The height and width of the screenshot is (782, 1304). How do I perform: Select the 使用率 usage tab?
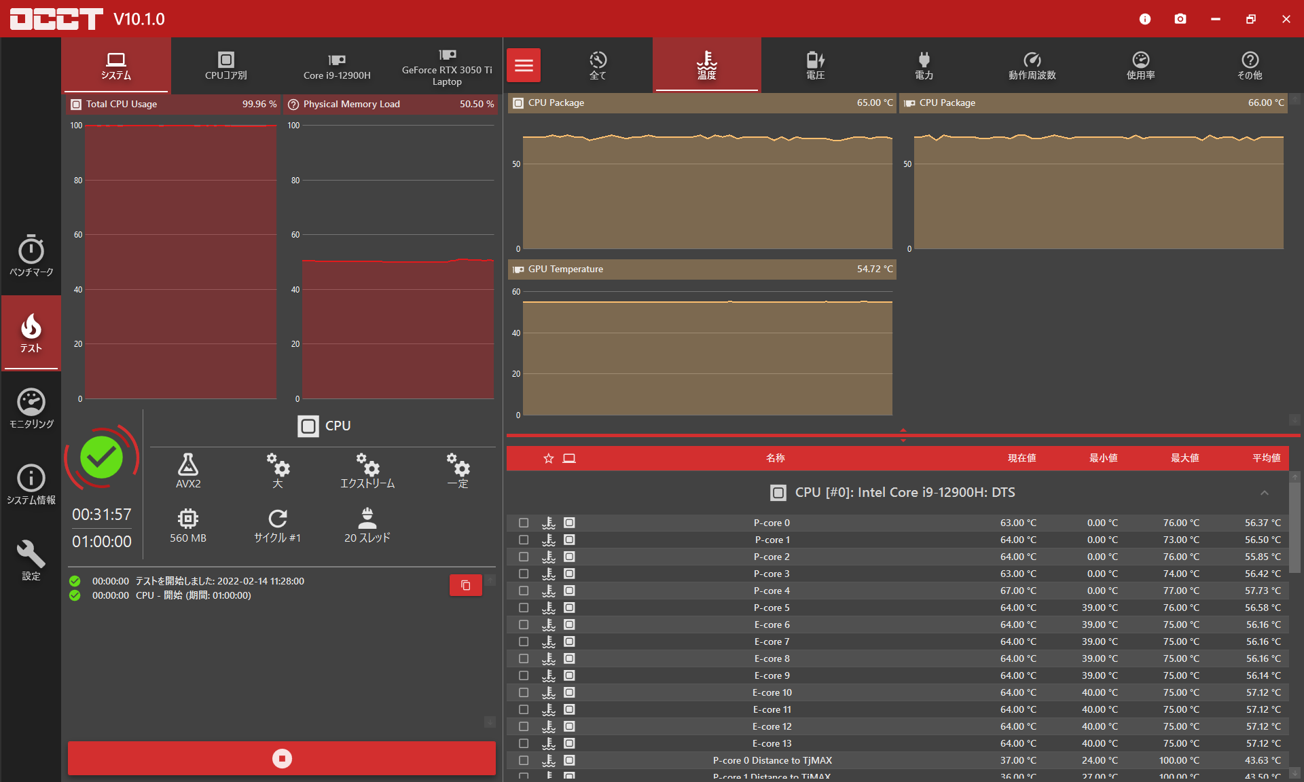click(x=1141, y=65)
